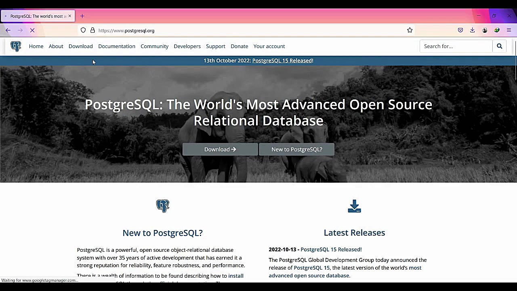517x291 pixels.
Task: Click the New to PostgreSQL button
Action: 296,149
